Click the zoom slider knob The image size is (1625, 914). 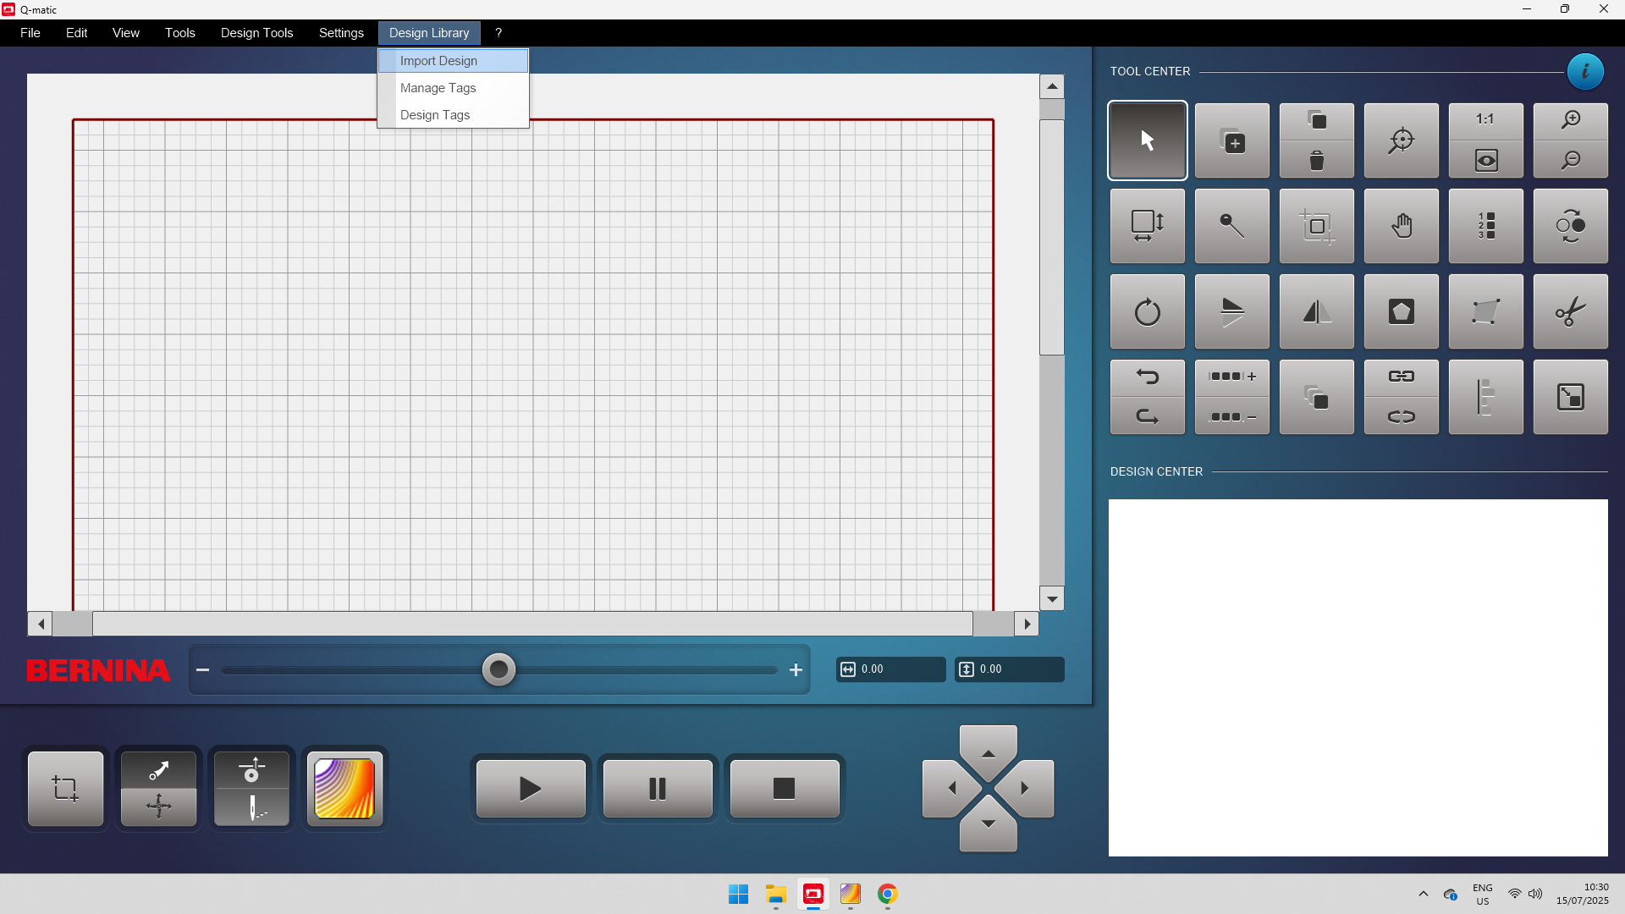tap(499, 670)
